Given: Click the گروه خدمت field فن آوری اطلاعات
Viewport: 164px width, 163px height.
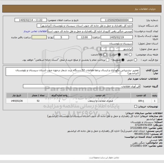Looking at the screenshot, I should click(81, 86).
